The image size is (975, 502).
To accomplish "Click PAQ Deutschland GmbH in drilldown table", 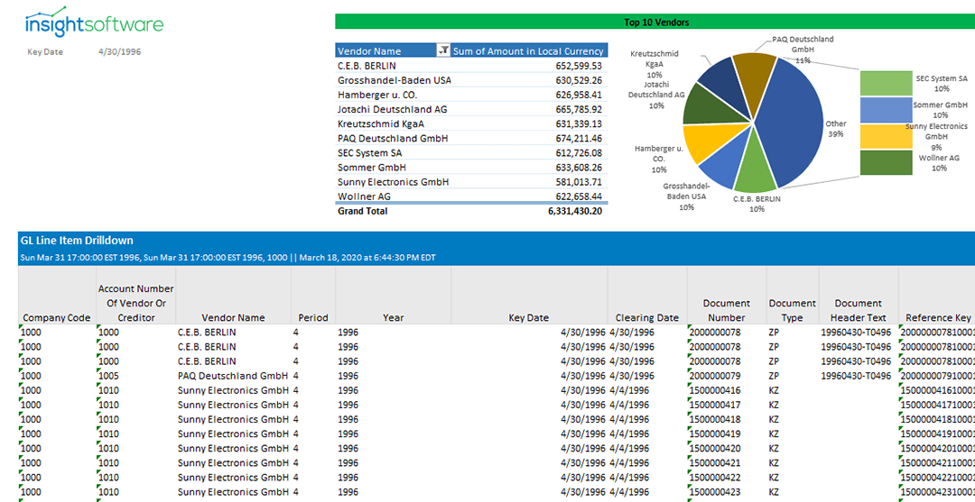I will 233,376.
